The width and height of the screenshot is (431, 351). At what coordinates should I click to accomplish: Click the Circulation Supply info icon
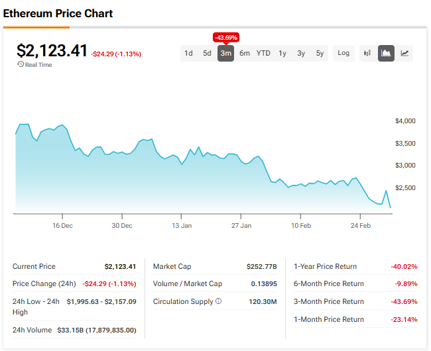pos(218,301)
